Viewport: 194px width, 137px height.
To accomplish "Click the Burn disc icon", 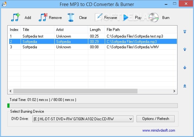I will coord(154,17).
